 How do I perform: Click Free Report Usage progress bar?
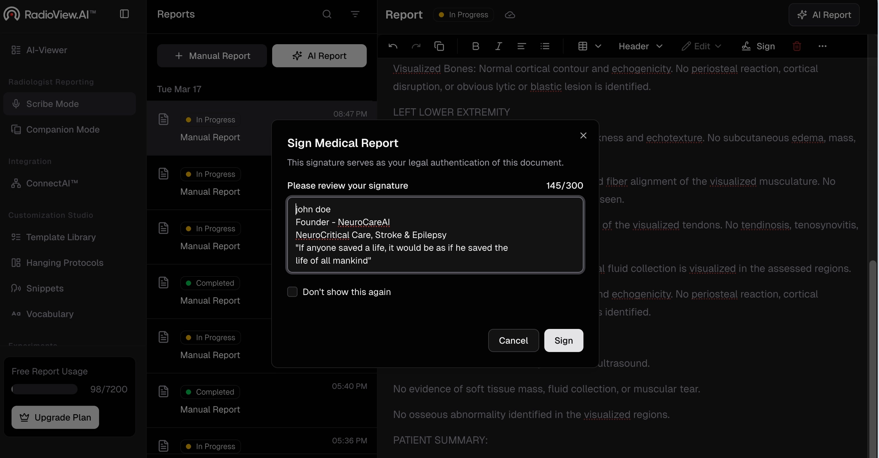point(45,389)
